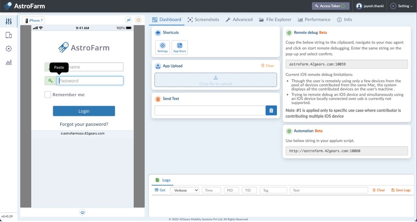Image resolution: width=417 pixels, height=222 pixels.
Task: Open the App Store shortcut
Action: pyautogui.click(x=180, y=47)
